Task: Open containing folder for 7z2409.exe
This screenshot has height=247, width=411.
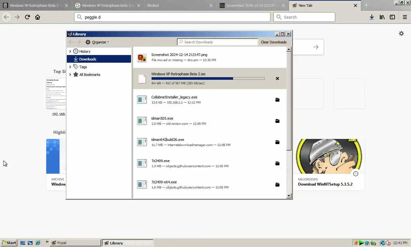Action: [x=277, y=163]
